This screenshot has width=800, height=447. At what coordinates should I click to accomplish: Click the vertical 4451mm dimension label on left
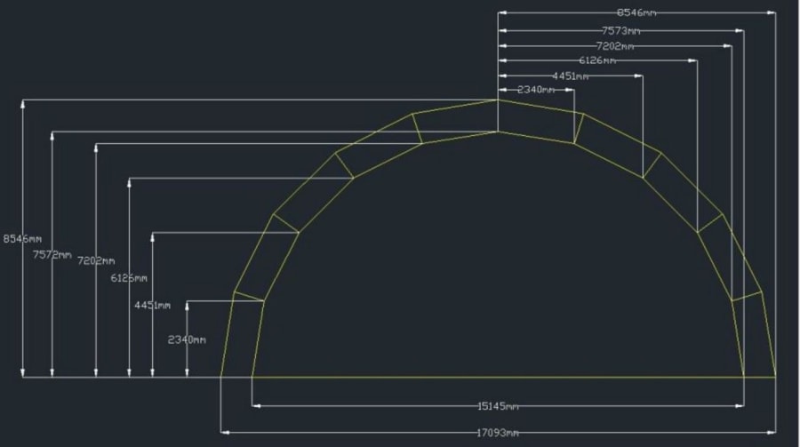coord(152,305)
